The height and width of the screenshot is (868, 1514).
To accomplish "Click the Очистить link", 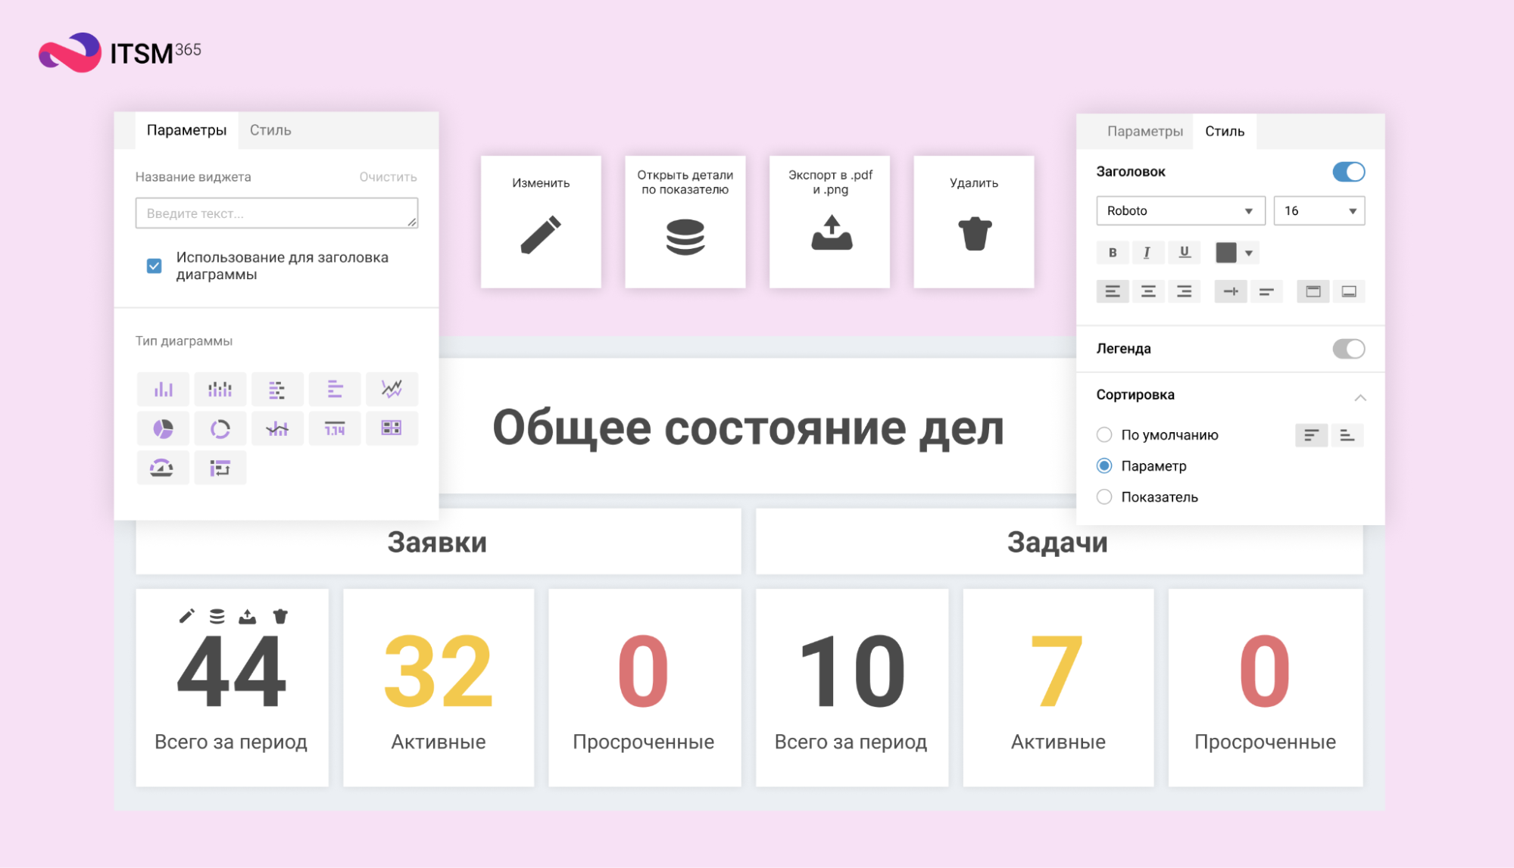I will 388,177.
